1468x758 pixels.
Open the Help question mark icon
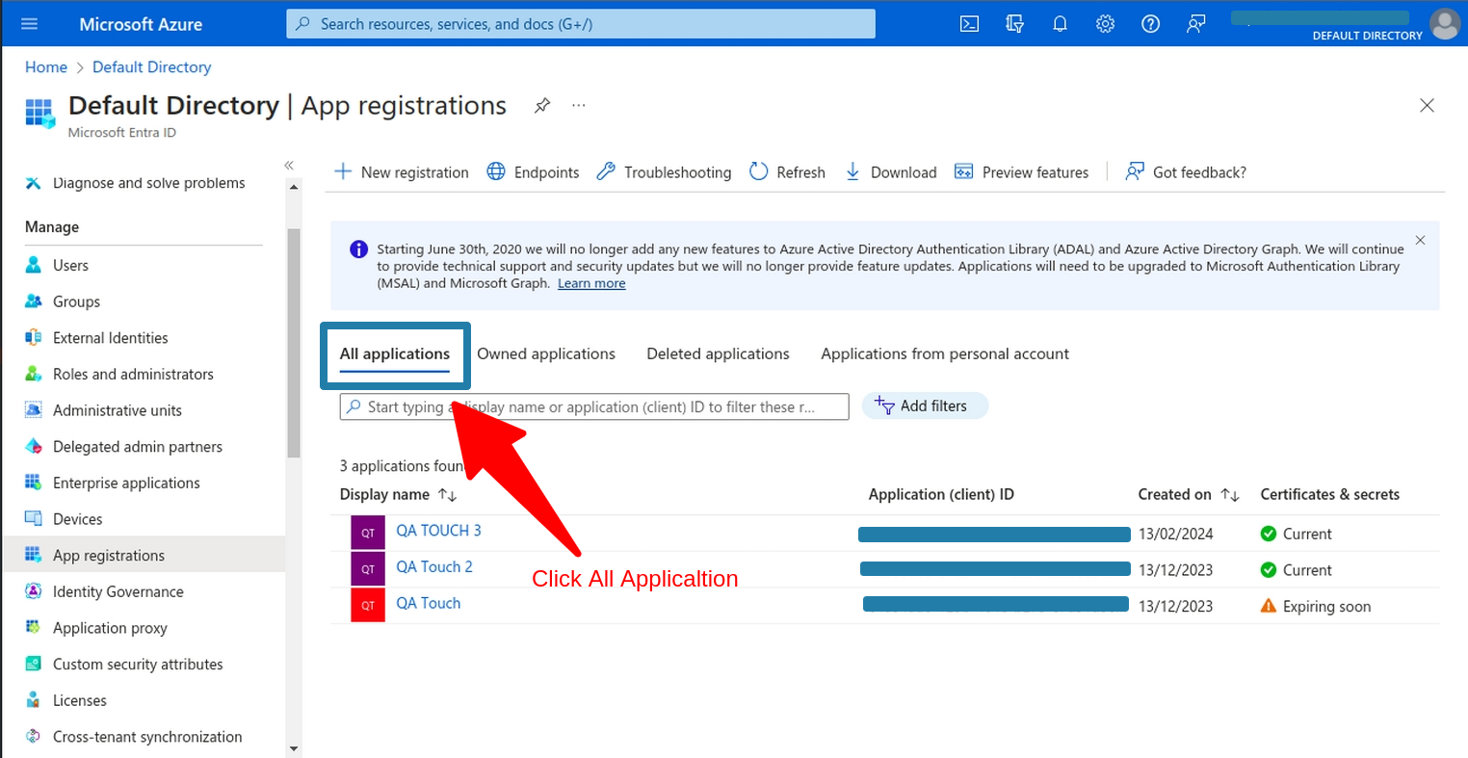[1150, 24]
